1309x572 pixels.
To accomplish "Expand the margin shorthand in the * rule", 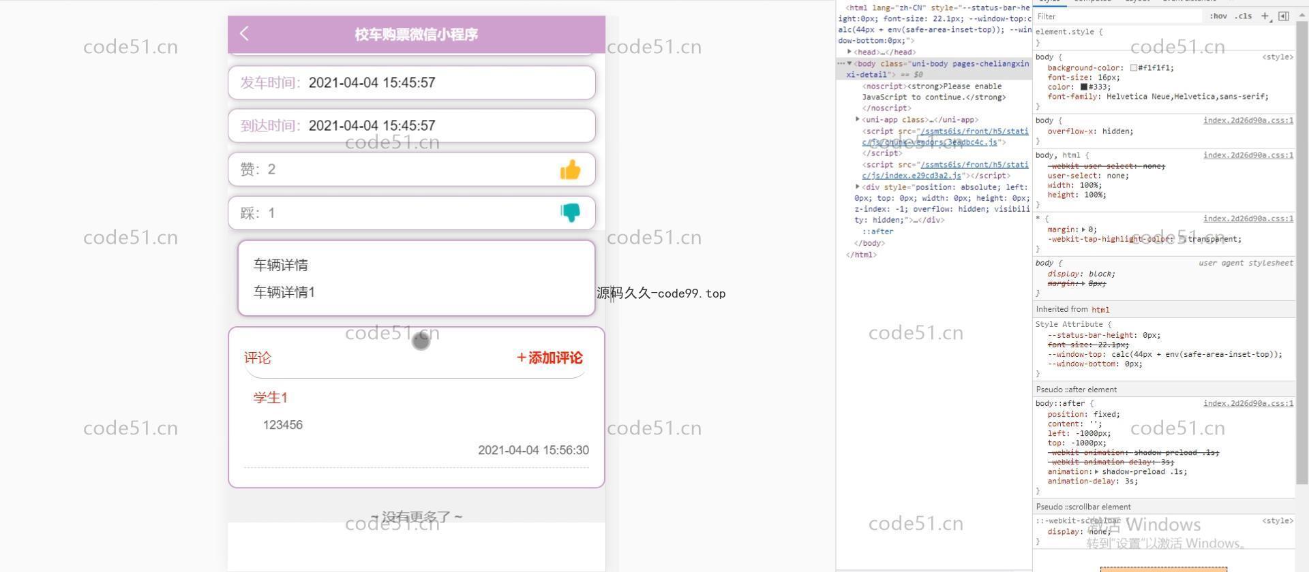I will click(1083, 229).
